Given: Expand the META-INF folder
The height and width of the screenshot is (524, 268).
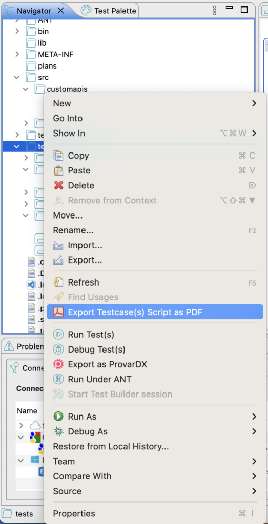Looking at the screenshot, I should click(x=17, y=54).
